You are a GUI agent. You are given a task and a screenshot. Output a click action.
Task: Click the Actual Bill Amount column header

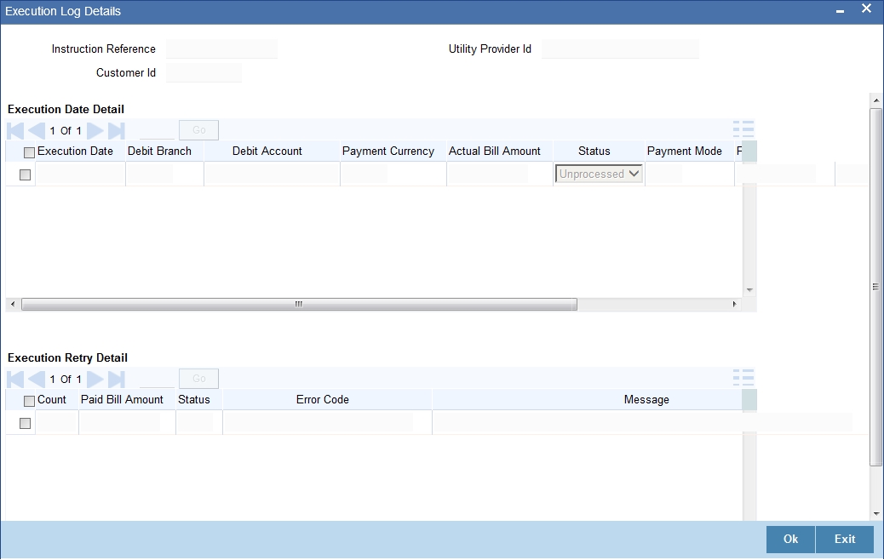(x=495, y=151)
